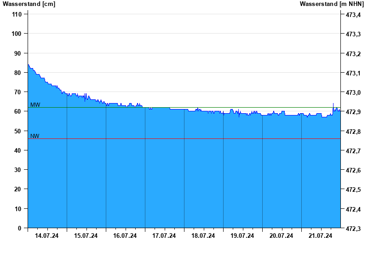Click the 472,8 m NHN tick value
368x253 pixels.
(353, 132)
